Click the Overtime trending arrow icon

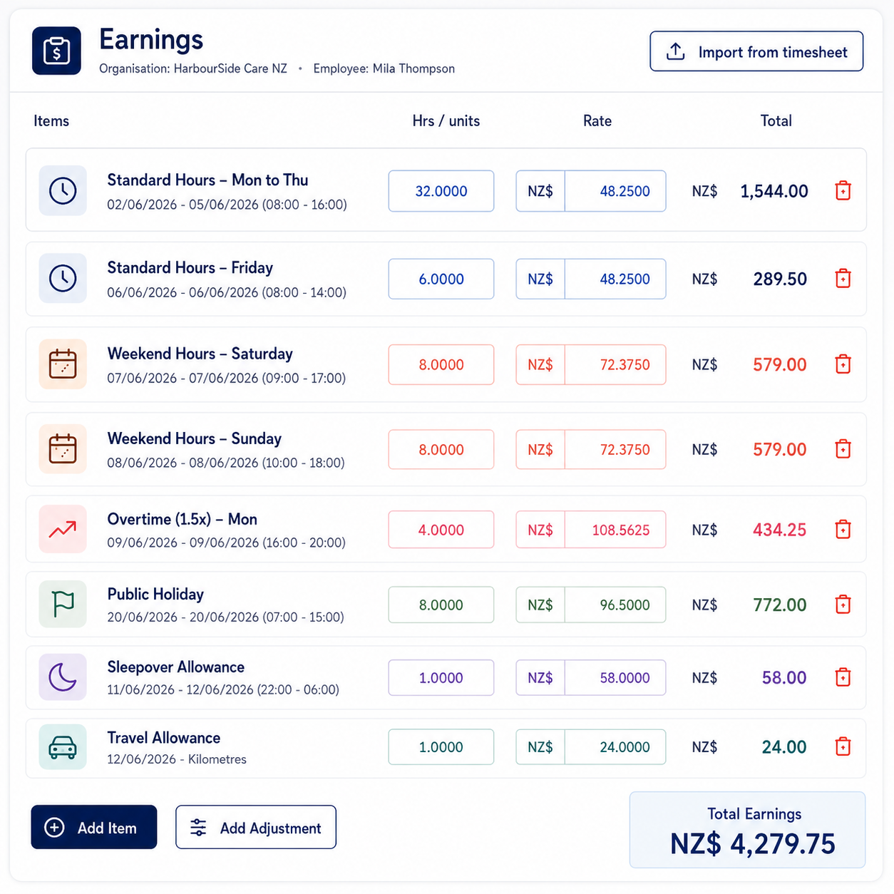63,529
